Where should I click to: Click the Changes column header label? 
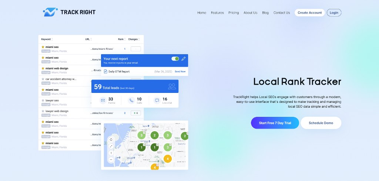point(133,39)
